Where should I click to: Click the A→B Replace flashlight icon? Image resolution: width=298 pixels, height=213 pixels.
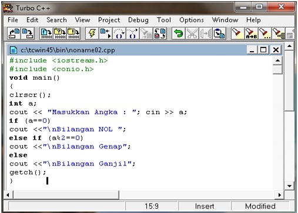[251, 33]
